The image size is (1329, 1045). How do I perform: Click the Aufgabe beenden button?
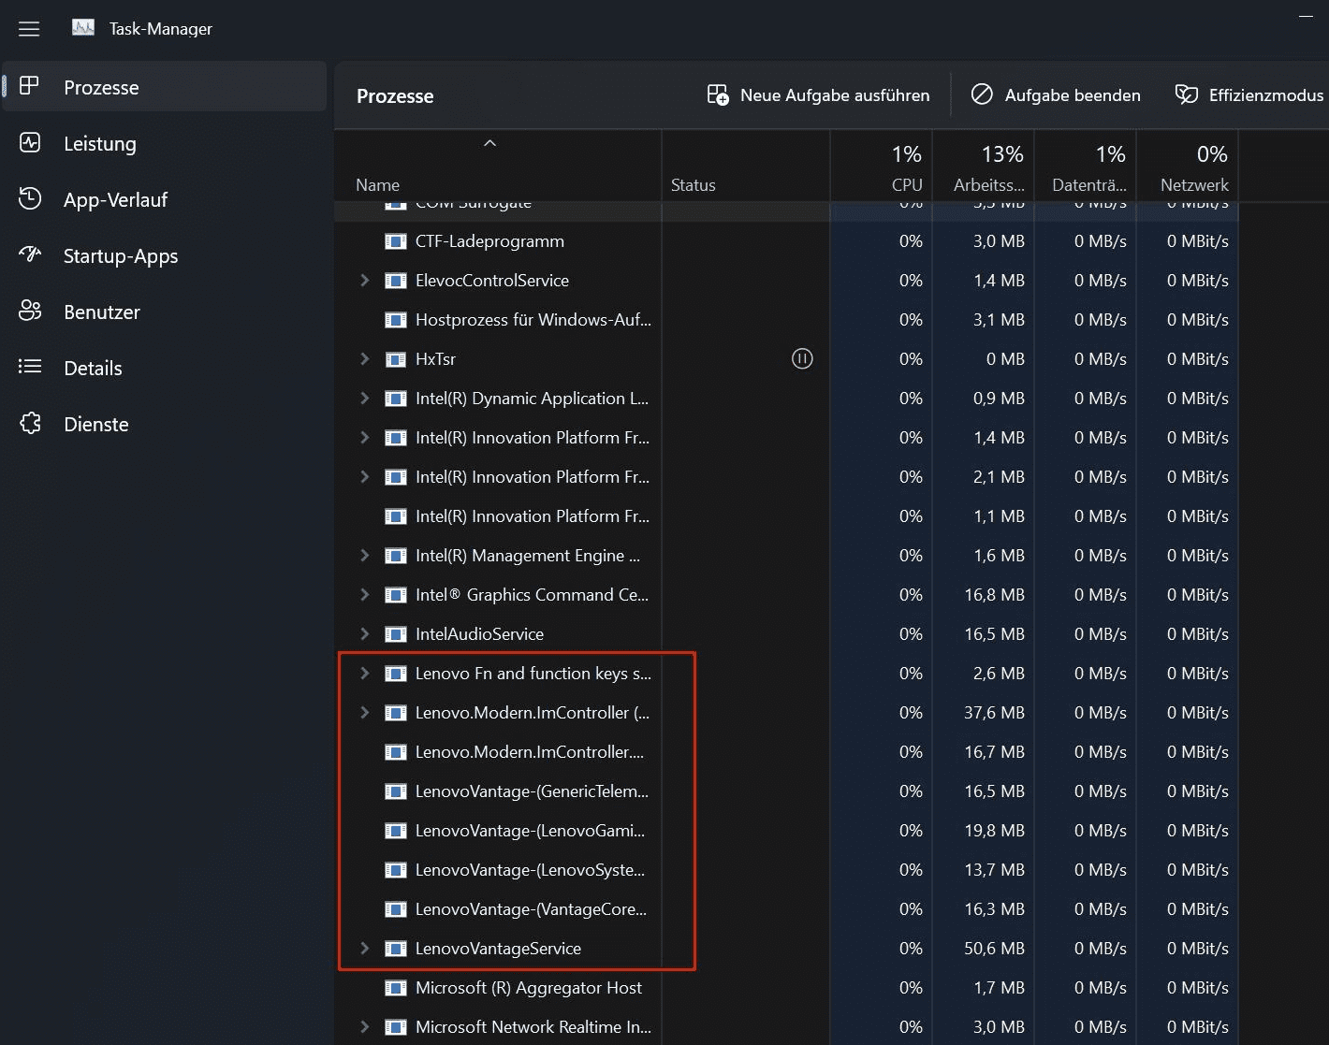click(1056, 95)
